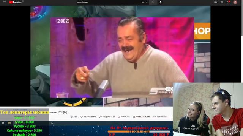
Task: Open the Create video camera icon
Action: pyautogui.click(x=216, y=2)
